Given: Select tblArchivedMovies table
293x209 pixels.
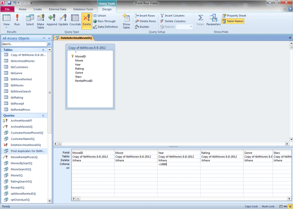Looking at the screenshot, I should [x=23, y=61].
